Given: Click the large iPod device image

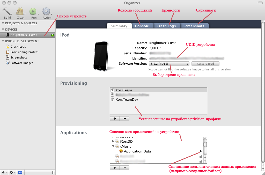Looking at the screenshot, I should click(101, 56).
